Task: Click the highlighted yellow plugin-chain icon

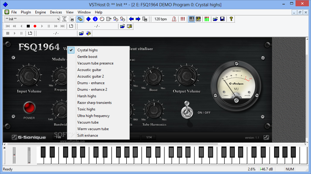Action: pyautogui.click(x=80, y=19)
